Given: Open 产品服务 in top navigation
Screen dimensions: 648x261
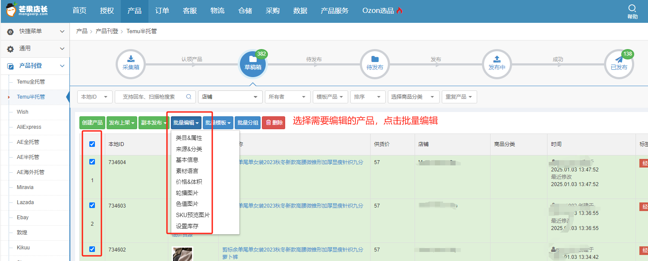Looking at the screenshot, I should [x=334, y=11].
